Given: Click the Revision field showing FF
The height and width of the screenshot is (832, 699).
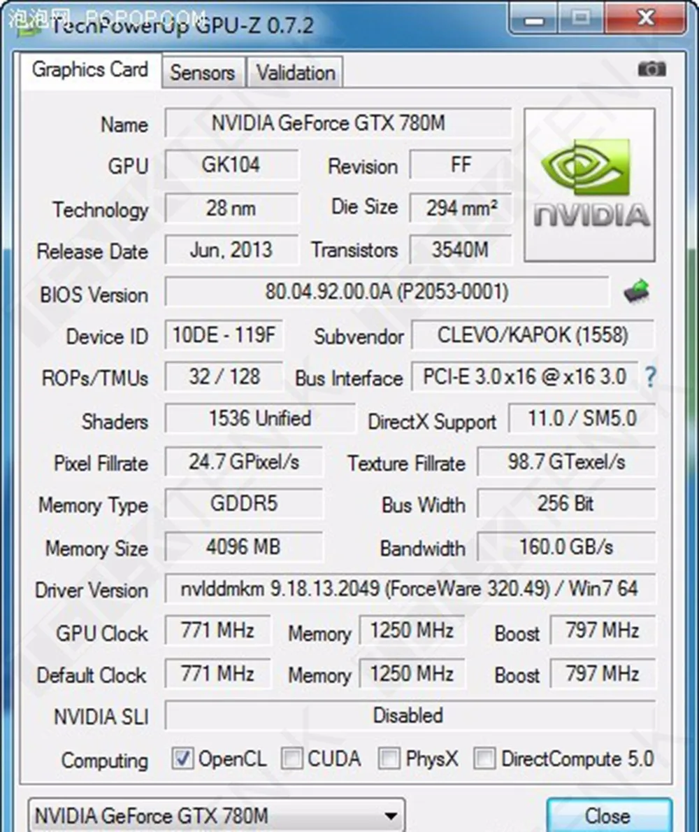Looking at the screenshot, I should [x=461, y=165].
